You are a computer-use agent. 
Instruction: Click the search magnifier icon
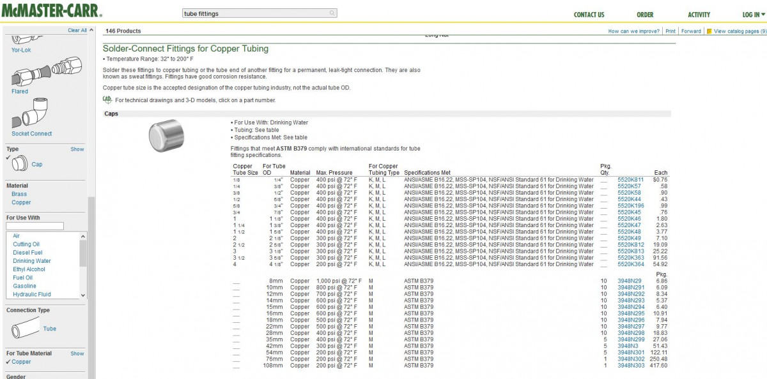[332, 13]
